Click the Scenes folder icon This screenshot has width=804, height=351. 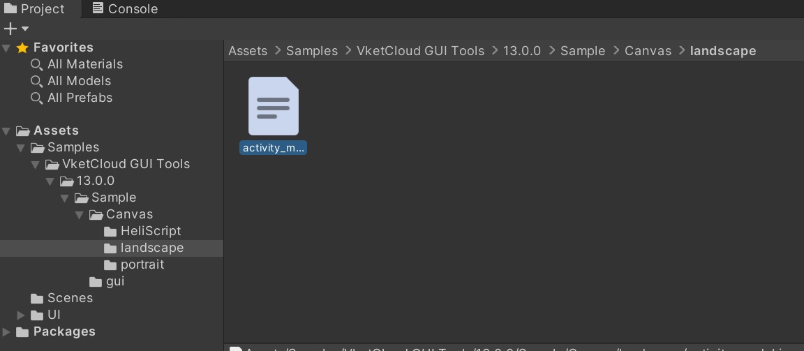[37, 298]
